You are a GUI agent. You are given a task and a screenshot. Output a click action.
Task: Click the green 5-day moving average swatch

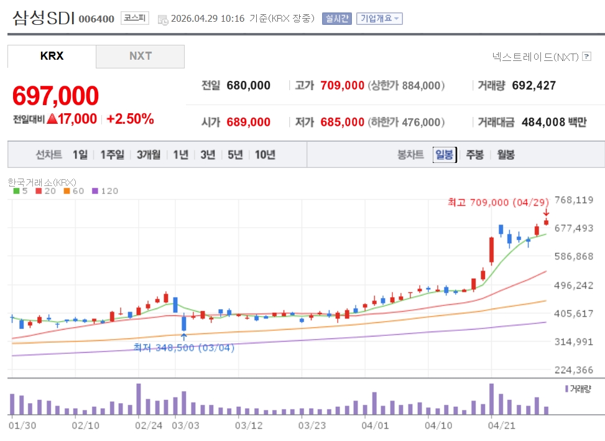coord(16,191)
